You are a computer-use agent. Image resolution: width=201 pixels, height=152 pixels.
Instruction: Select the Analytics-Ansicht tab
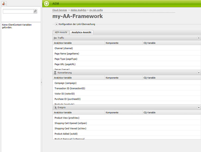click(x=81, y=32)
